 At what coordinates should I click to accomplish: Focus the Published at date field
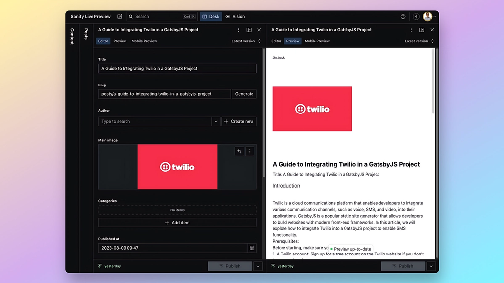pos(173,248)
